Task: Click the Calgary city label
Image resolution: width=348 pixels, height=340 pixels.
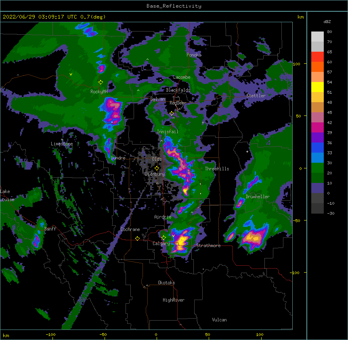Action: pos(161,243)
